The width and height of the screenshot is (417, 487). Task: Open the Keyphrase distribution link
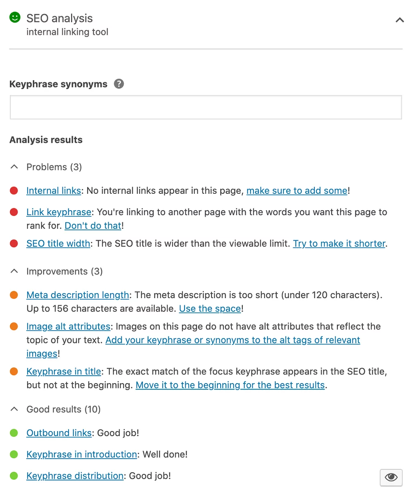click(x=75, y=476)
